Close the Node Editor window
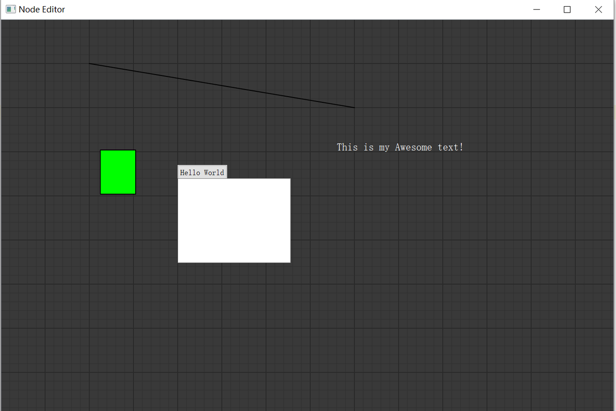This screenshot has height=411, width=616. pyautogui.click(x=598, y=9)
